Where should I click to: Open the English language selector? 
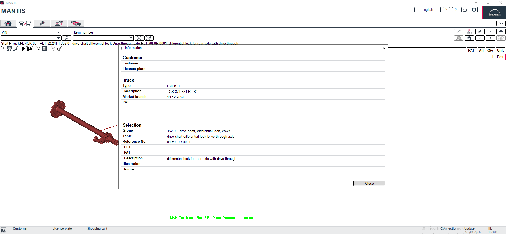coord(427,10)
